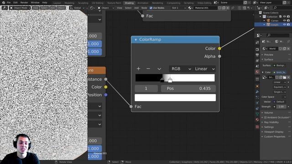Expand the Viewport Display panel
Screen dimensions: 292x164
pyautogui.click(x=274, y=132)
